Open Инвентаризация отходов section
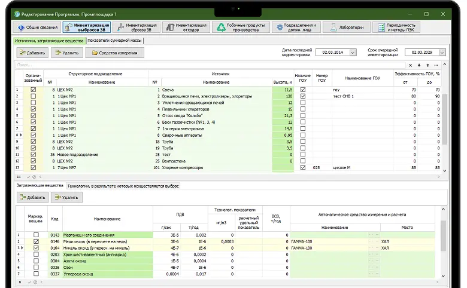The height and width of the screenshot is (288, 467). click(x=187, y=27)
